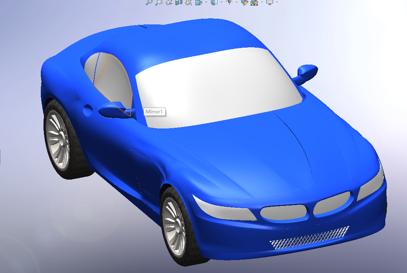The height and width of the screenshot is (273, 407).
Task: Click the View Settings monitor icon
Action: [270, 2]
